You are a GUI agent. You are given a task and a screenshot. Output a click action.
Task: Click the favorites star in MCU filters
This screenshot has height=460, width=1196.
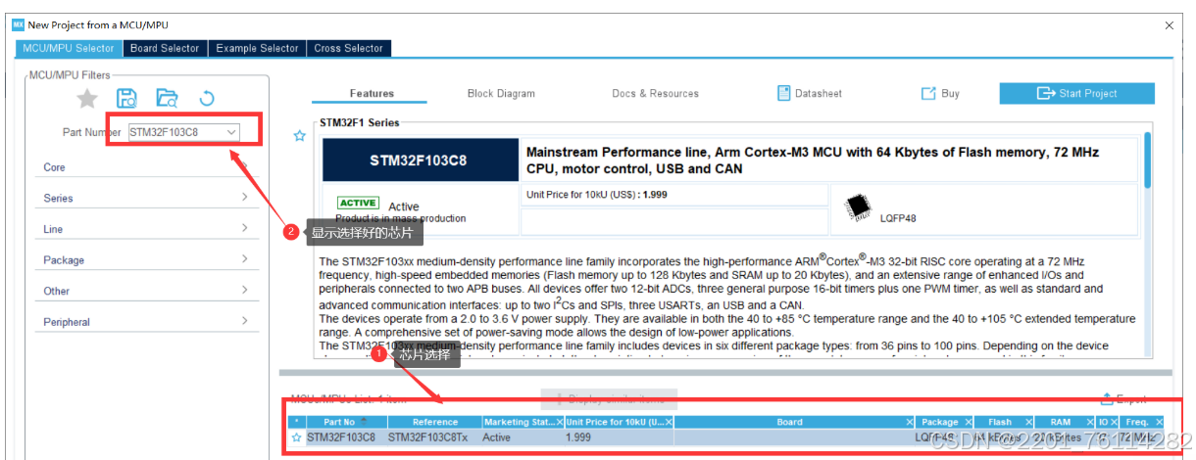[x=87, y=98]
